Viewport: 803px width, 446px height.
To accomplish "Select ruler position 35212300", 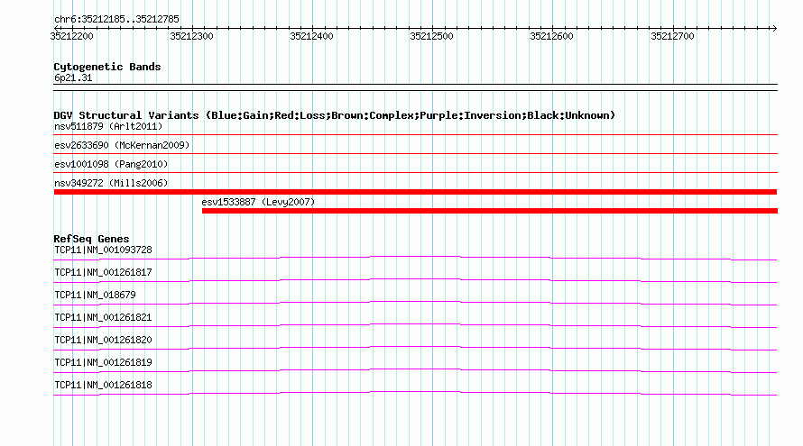I will click(x=191, y=36).
